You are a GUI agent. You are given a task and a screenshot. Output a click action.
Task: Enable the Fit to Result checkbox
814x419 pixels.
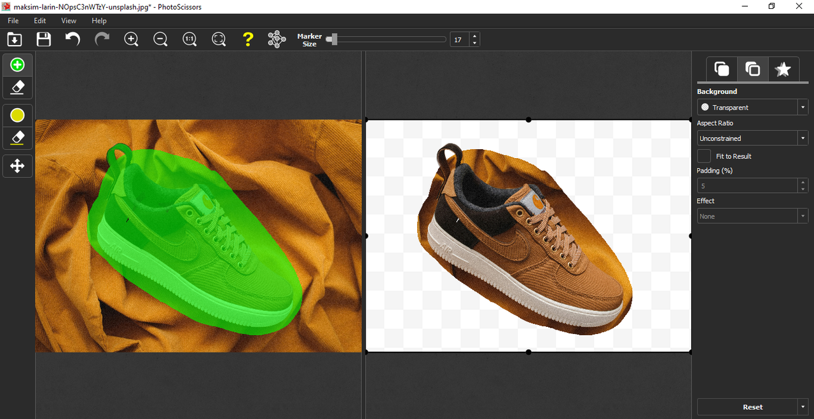tap(704, 156)
